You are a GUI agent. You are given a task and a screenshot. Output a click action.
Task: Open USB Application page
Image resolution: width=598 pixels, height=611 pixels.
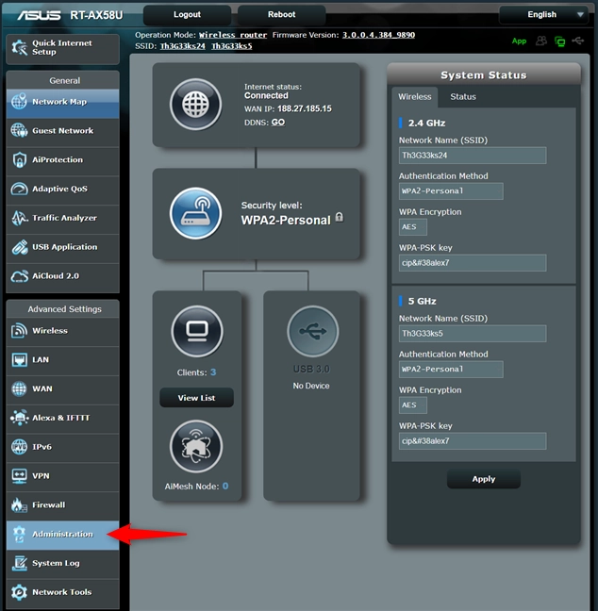pos(63,249)
